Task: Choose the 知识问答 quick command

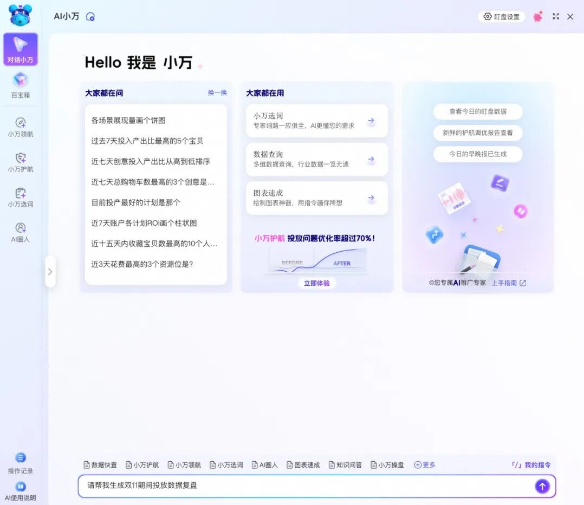Action: click(x=345, y=465)
